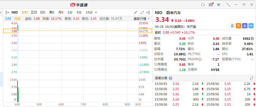Set a price alert bell icon
This screenshot has width=256, height=107.
click(x=232, y=26)
